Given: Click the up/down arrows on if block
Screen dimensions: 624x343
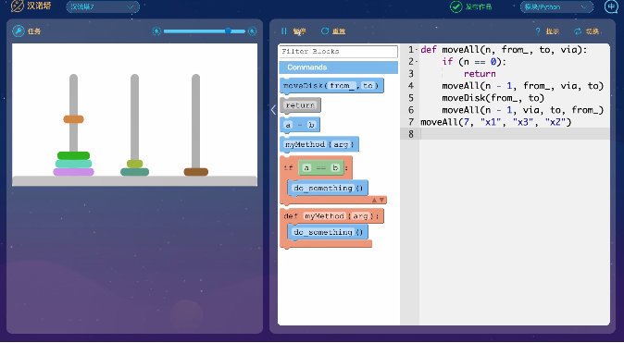Looking at the screenshot, I should 378,200.
